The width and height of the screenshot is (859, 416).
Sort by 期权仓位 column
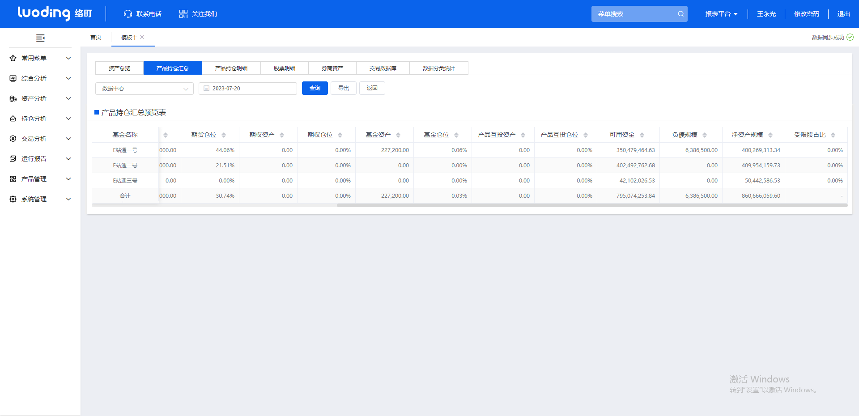pos(340,135)
